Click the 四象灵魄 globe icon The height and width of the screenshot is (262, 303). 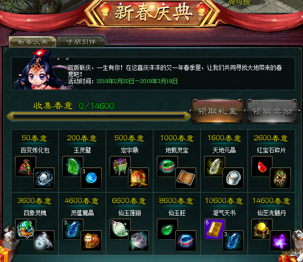pos(26,229)
